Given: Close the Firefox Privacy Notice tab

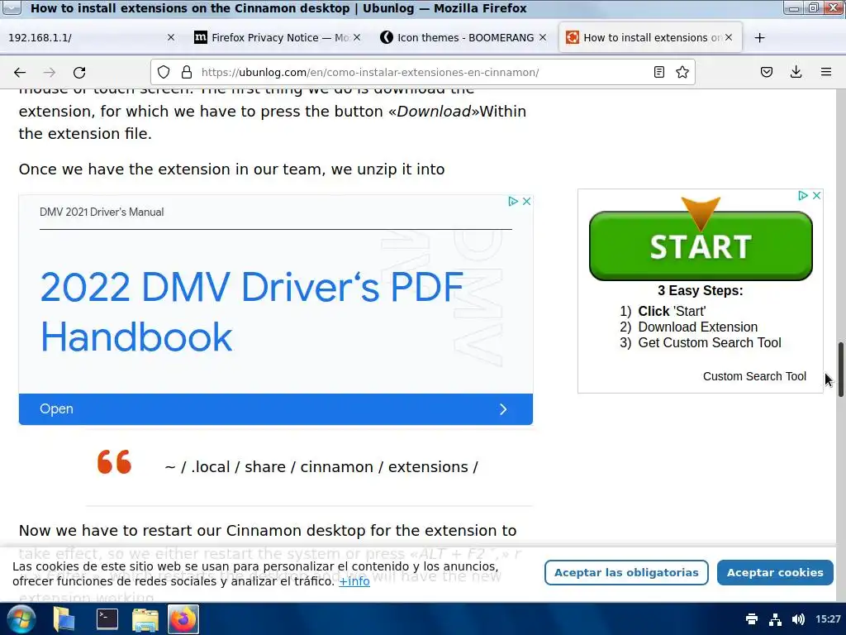Looking at the screenshot, I should pyautogui.click(x=357, y=37).
